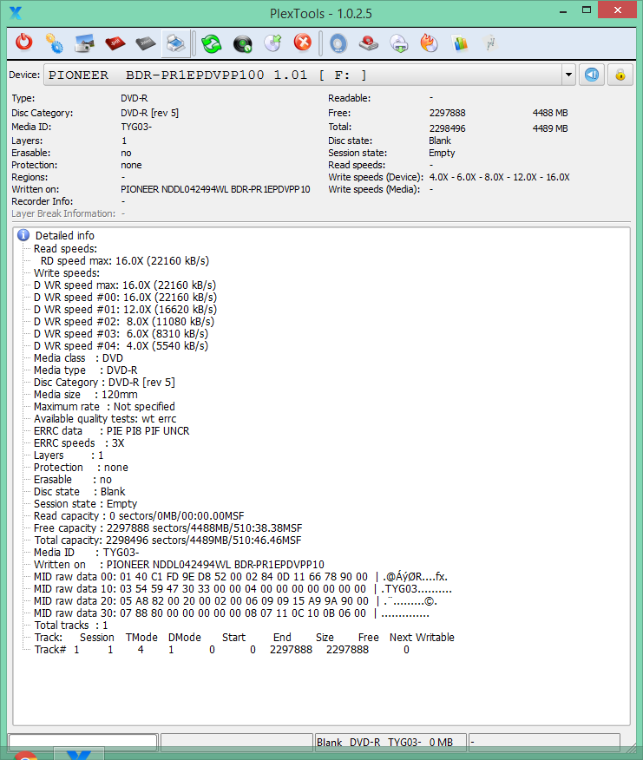Click the info icon next to Detailed info
Image resolution: width=643 pixels, height=760 pixels.
[x=23, y=235]
